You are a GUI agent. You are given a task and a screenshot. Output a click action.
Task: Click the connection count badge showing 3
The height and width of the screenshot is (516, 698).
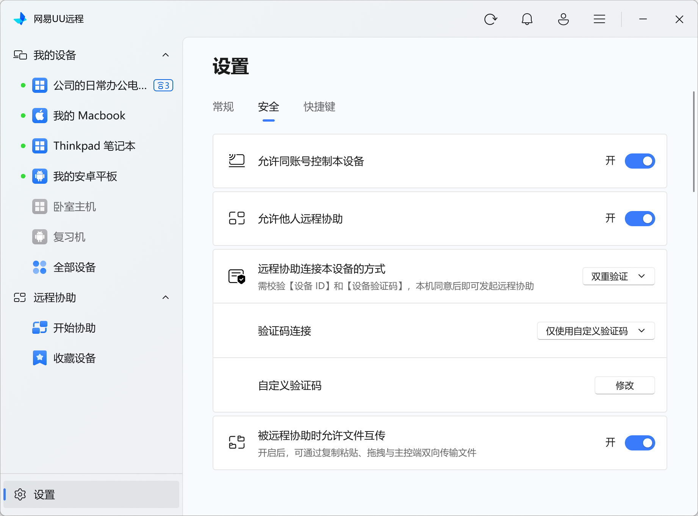[x=163, y=86]
